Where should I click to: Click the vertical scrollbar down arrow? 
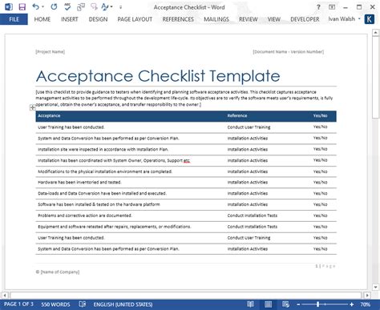[375, 287]
